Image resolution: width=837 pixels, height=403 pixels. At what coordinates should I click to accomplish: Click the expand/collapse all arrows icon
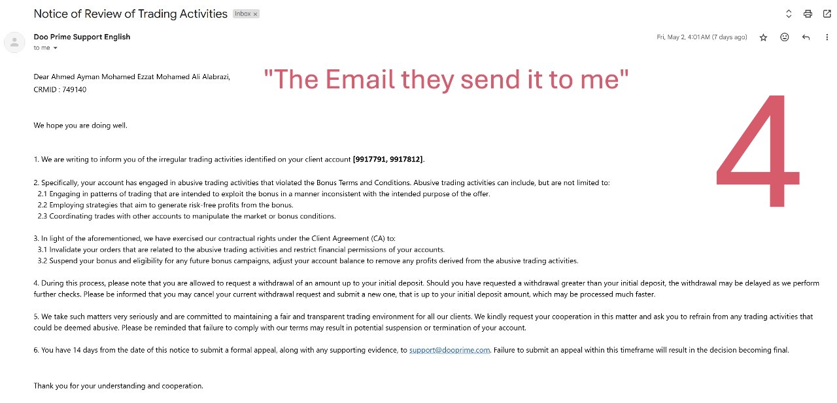point(789,14)
